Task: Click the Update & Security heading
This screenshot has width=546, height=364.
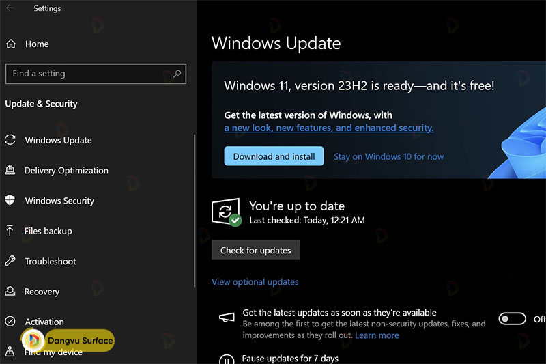Action: pyautogui.click(x=41, y=104)
